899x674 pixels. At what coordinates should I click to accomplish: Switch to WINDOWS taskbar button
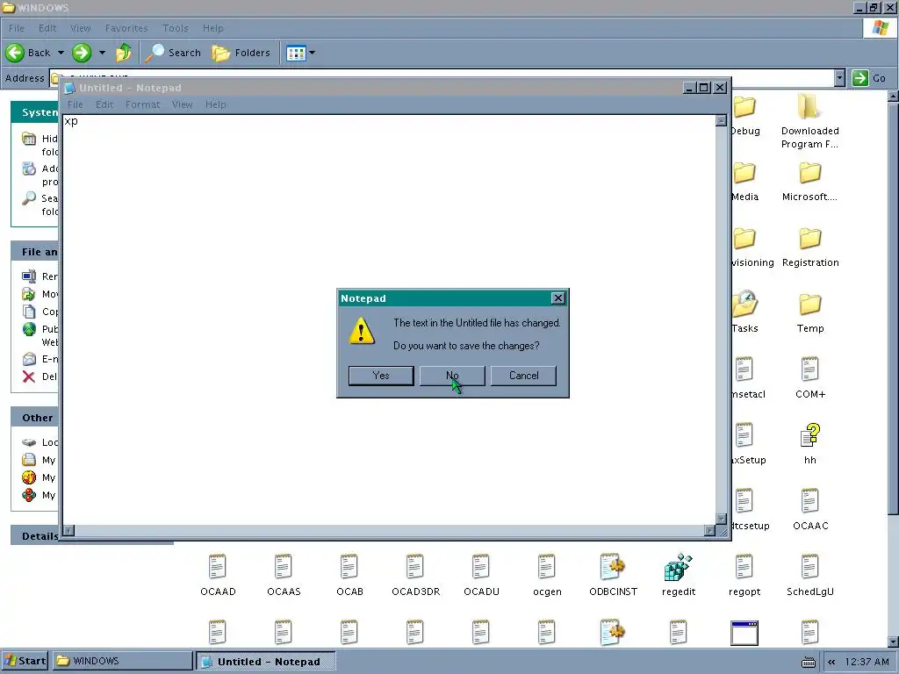pos(123,661)
